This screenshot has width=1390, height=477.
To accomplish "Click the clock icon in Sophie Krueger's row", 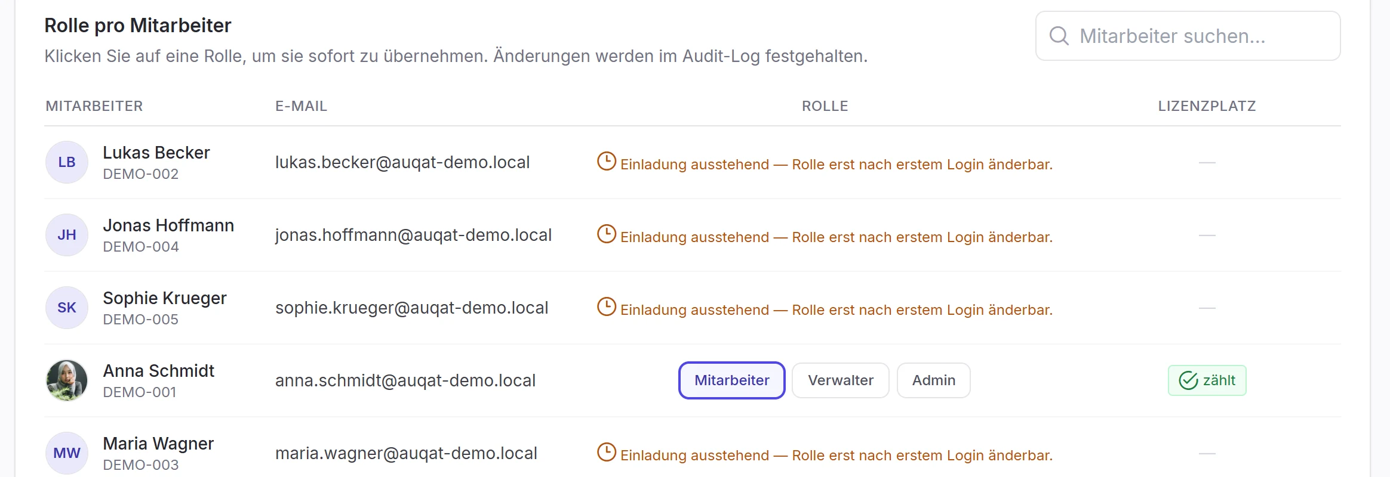I will 607,307.
